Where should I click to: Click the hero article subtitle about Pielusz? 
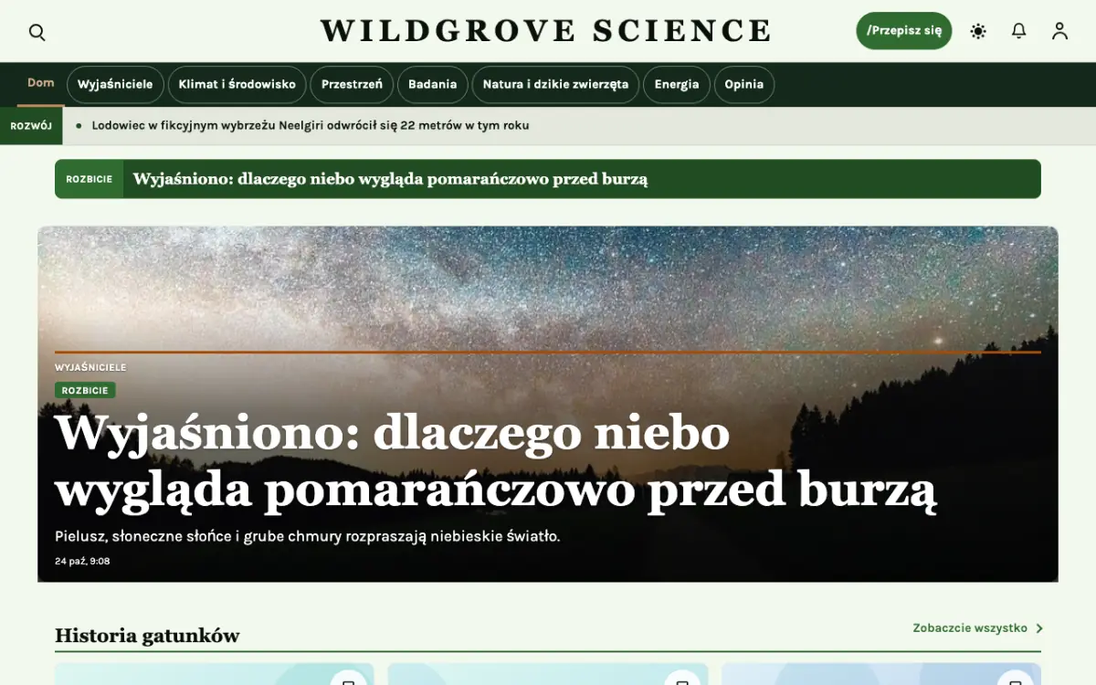point(307,536)
